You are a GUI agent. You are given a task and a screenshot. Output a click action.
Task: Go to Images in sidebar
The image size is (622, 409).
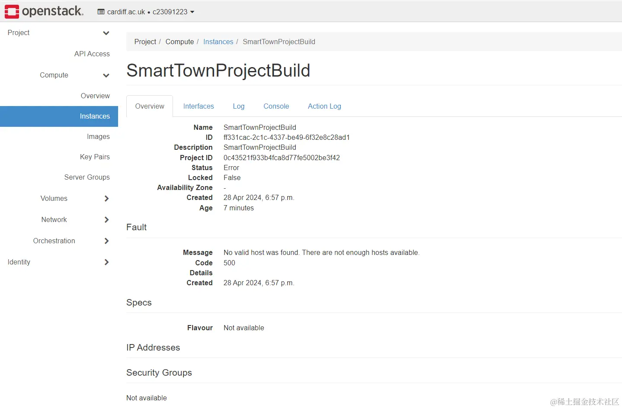coord(98,136)
